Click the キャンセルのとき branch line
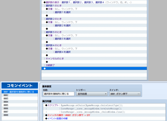The width and height of the screenshot is (167, 121). tap(94, 59)
